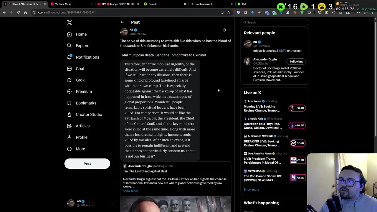Image resolution: width=377 pixels, height=212 pixels.
Task: Click +2.9K OAN listeners badge
Action: click(297, 160)
